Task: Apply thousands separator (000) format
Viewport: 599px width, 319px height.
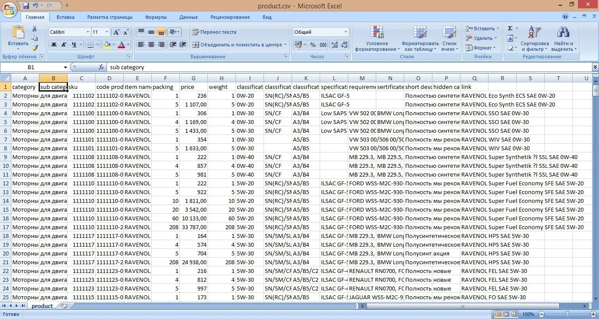Action: click(323, 45)
